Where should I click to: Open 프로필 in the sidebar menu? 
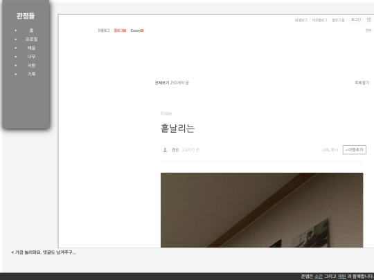click(x=31, y=39)
